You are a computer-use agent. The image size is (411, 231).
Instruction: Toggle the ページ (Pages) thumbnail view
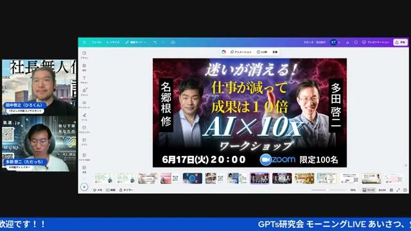tap(369, 190)
